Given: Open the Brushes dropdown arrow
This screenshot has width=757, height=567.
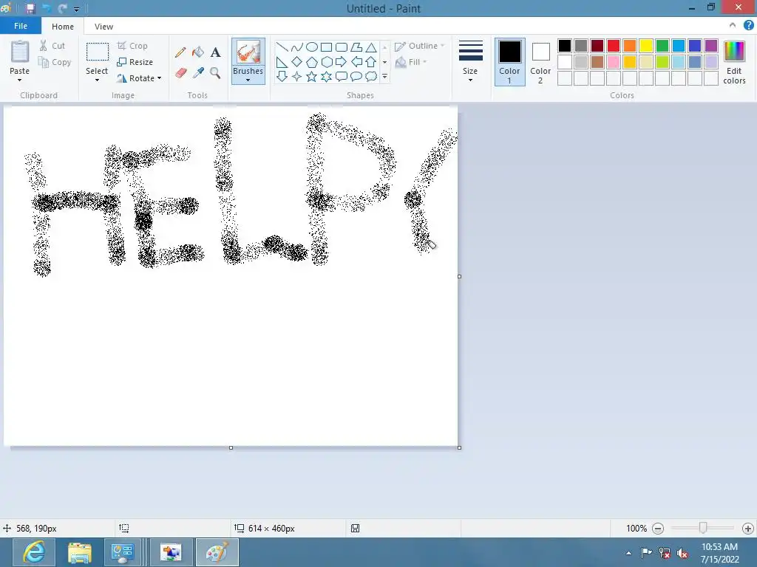Looking at the screenshot, I should pos(248,80).
